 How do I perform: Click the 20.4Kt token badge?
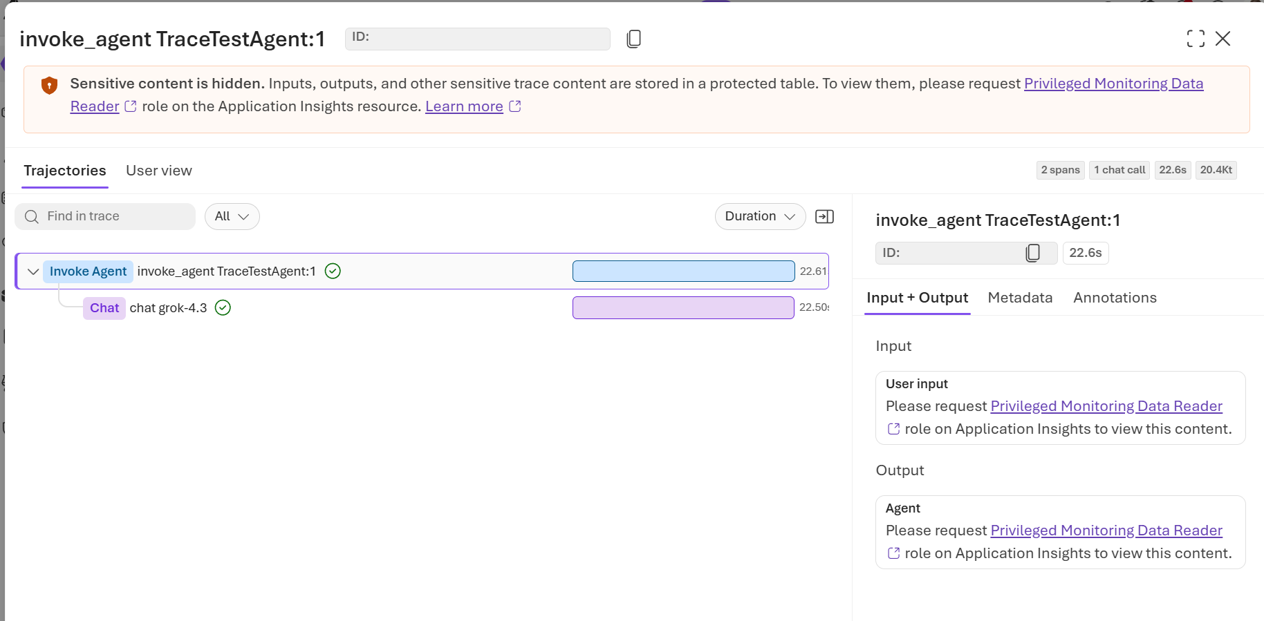[x=1216, y=170]
